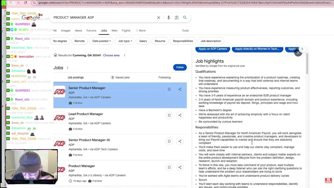
Task: Switch to the Flights tab
Action: pyautogui.click(x=126, y=31)
